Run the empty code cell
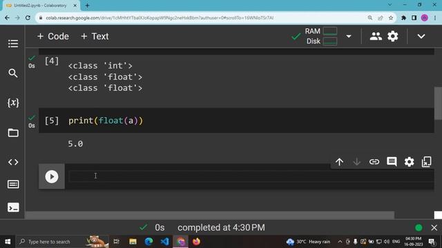The height and width of the screenshot is (248, 442). pos(52,176)
